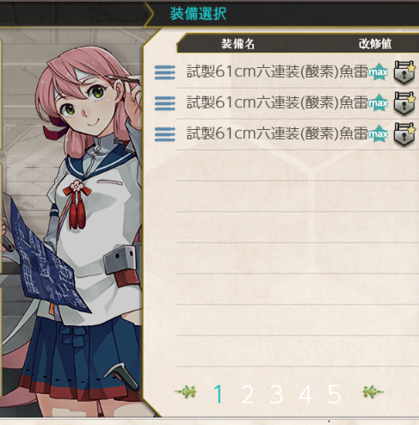Click the max star badge in first row
This screenshot has height=425, width=419.
coord(379,71)
